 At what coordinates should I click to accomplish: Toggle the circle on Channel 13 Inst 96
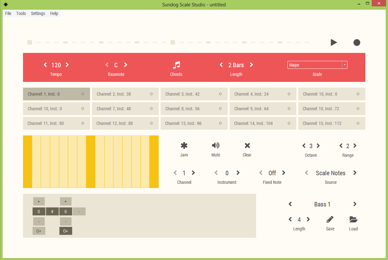[220, 123]
